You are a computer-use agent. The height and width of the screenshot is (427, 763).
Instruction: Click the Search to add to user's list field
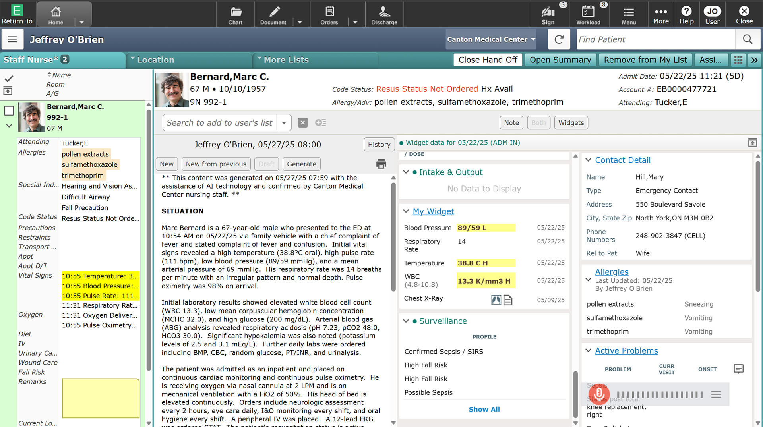tap(220, 123)
